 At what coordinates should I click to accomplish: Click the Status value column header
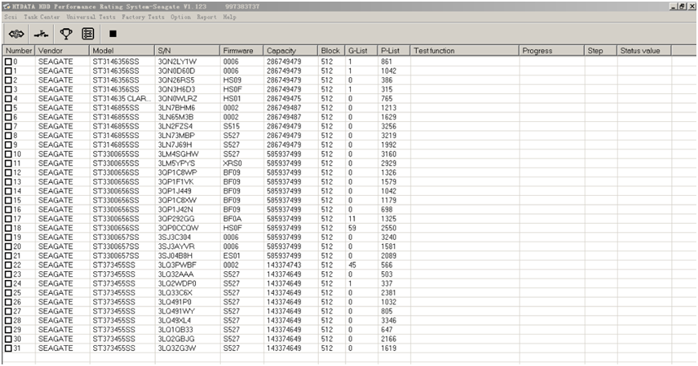point(643,51)
